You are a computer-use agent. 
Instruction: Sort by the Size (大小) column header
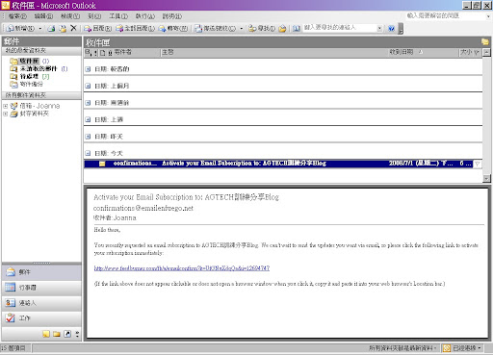(x=470, y=53)
